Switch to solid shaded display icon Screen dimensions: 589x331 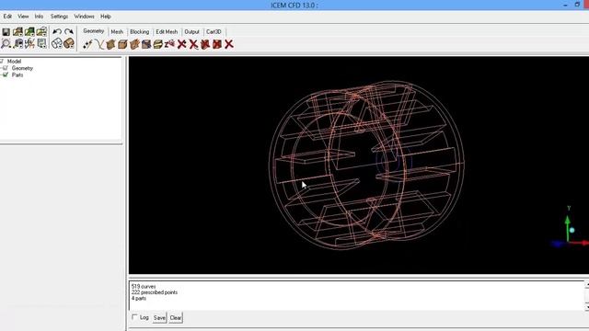click(69, 43)
